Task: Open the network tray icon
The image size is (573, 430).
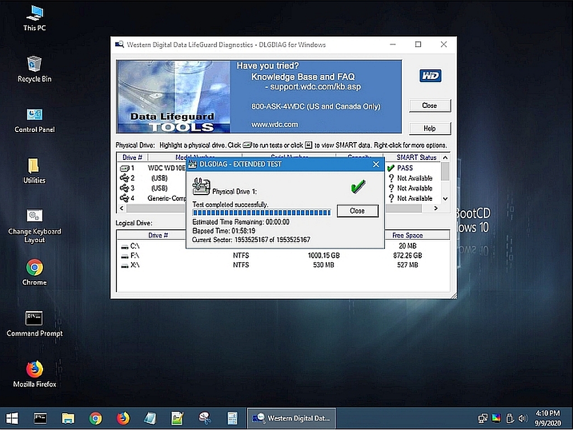Action: (x=482, y=418)
